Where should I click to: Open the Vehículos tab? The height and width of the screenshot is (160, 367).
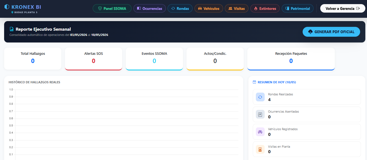tap(209, 8)
